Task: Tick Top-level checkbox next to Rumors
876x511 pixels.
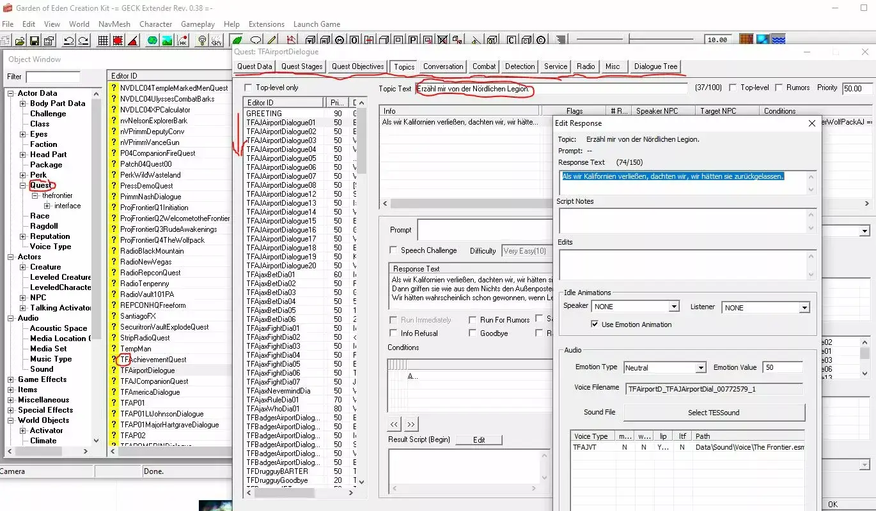Action: 733,88
